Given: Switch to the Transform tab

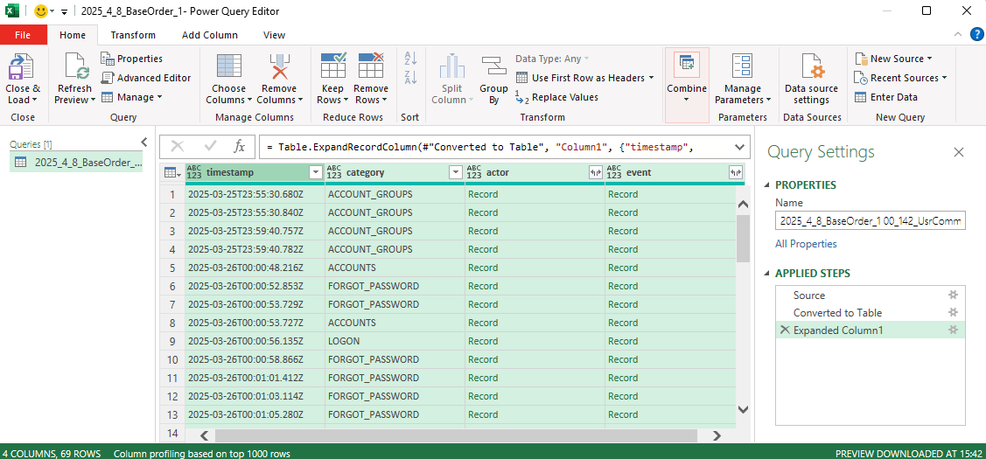Looking at the screenshot, I should pos(133,35).
